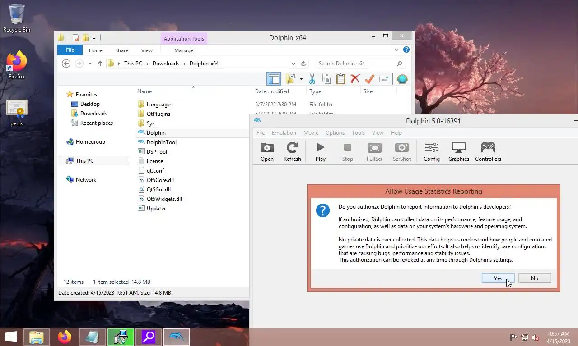Open Dolphin's Tools menu

tap(358, 133)
